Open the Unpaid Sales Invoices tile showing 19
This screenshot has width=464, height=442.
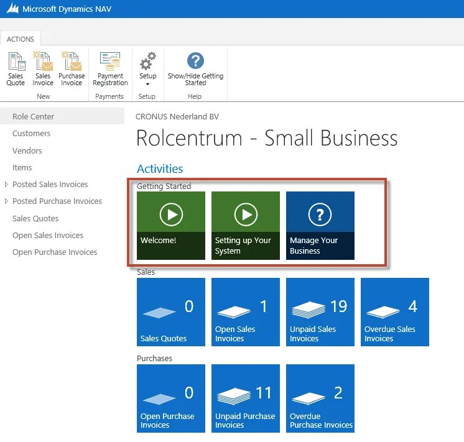pyautogui.click(x=320, y=312)
